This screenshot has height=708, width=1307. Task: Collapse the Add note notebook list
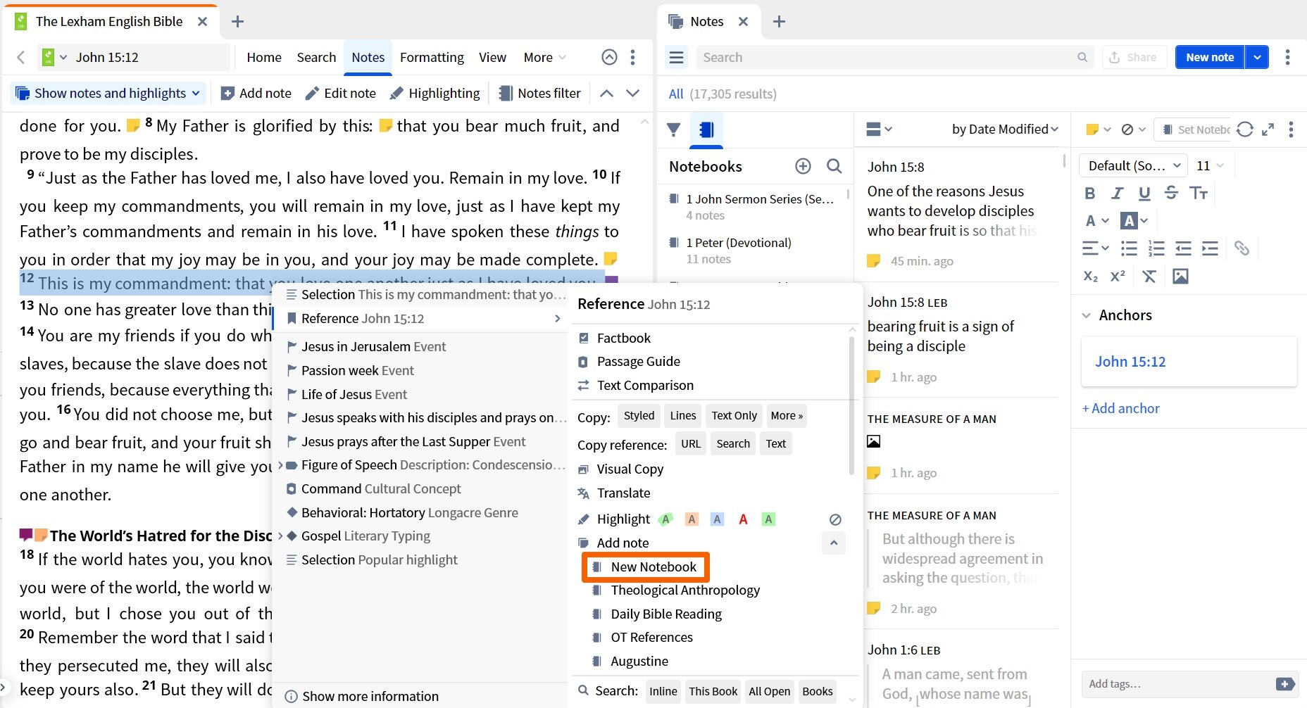(x=834, y=543)
